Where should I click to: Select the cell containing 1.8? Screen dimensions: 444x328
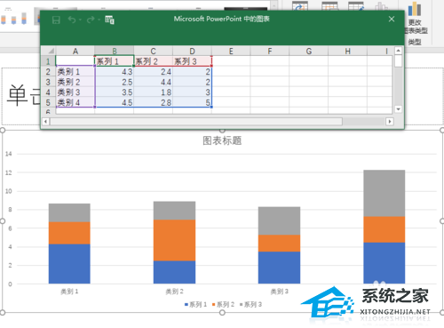[x=153, y=92]
